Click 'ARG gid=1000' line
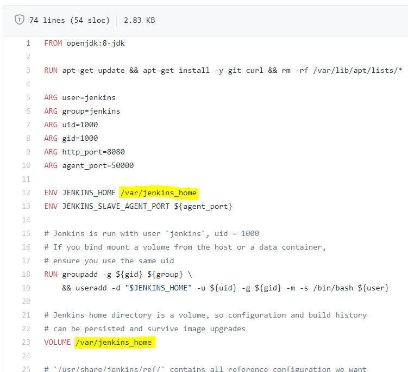408x372 pixels. (x=71, y=138)
